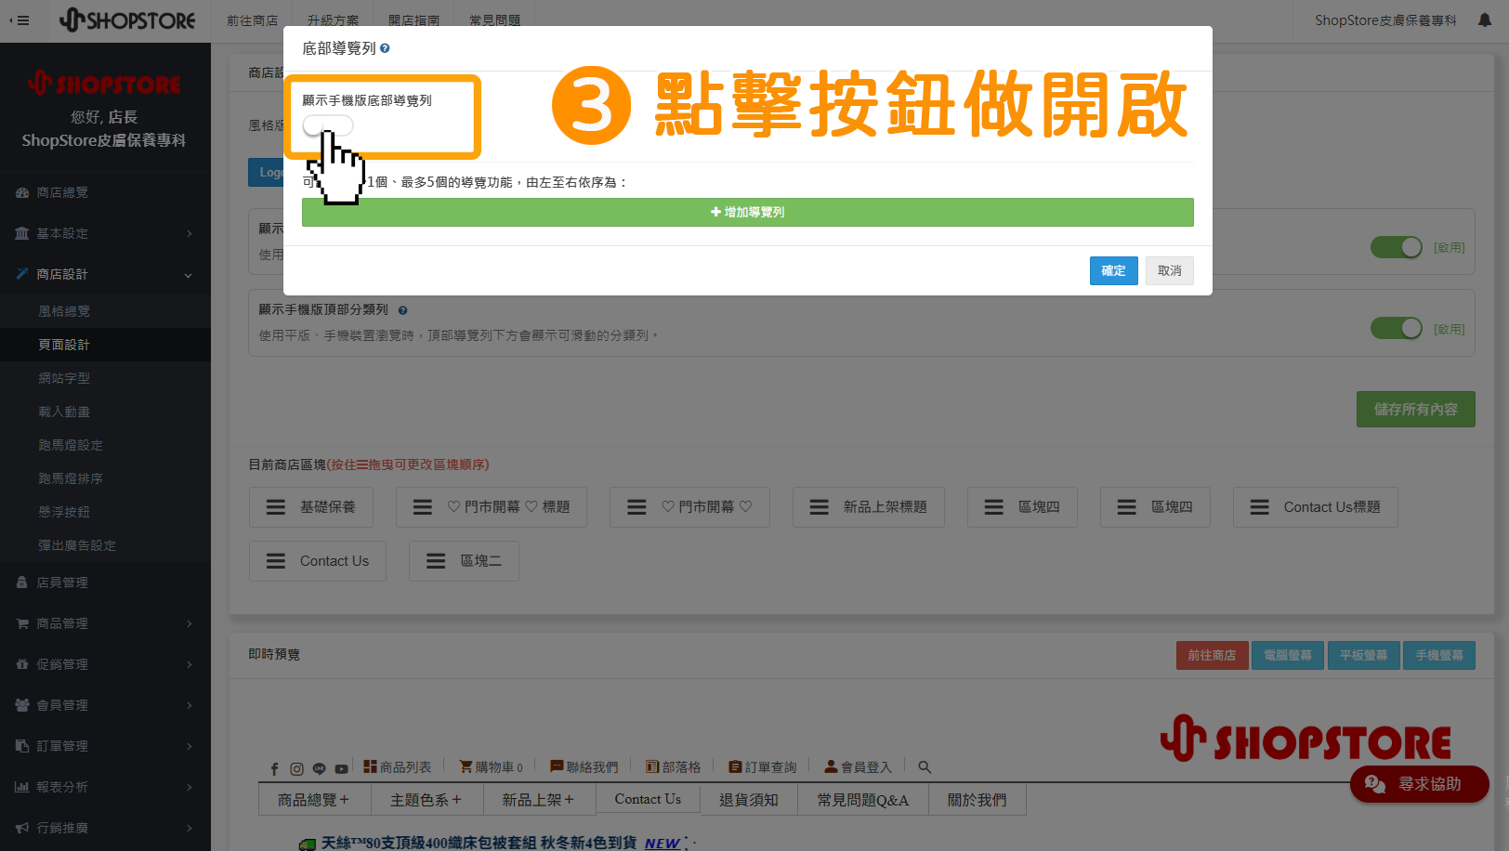Open 前往商店 top menu item
This screenshot has height=851, width=1509.
click(253, 20)
